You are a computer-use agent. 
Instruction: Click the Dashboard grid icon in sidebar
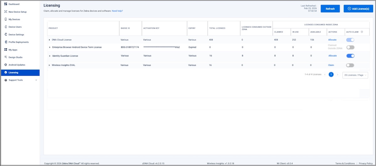coord(6,4)
